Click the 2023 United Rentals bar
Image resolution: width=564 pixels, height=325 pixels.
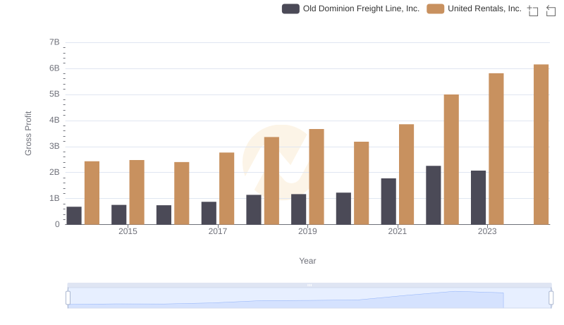[x=496, y=149]
